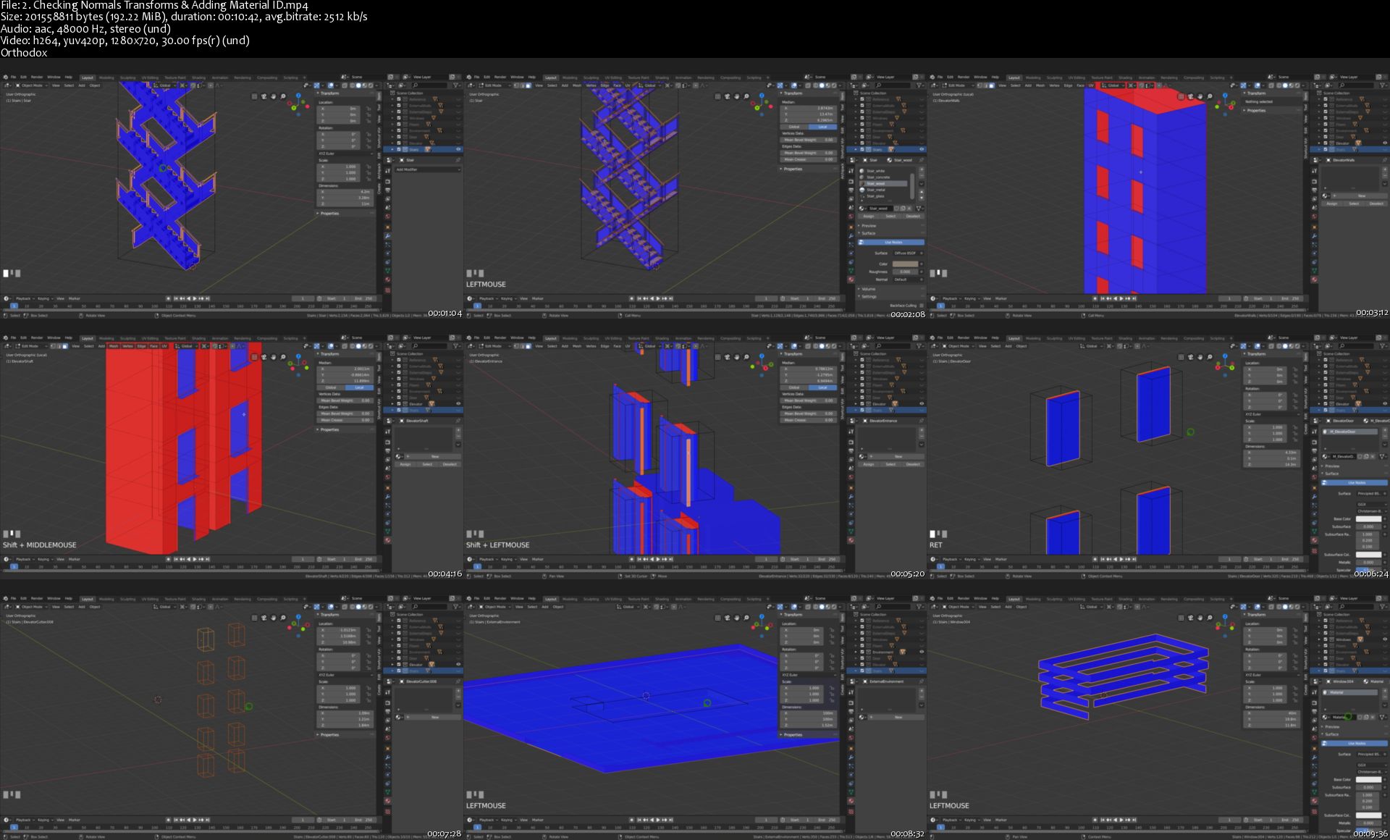The width and height of the screenshot is (1390, 840).
Task: Click zoom magnifier viewport icon in 00:06:24 frame
Action: coord(1210,356)
